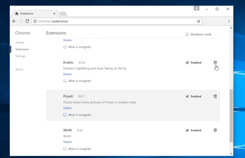The image size is (245, 158).
Task: Enable Developer mode checkbox
Action: coord(187,34)
